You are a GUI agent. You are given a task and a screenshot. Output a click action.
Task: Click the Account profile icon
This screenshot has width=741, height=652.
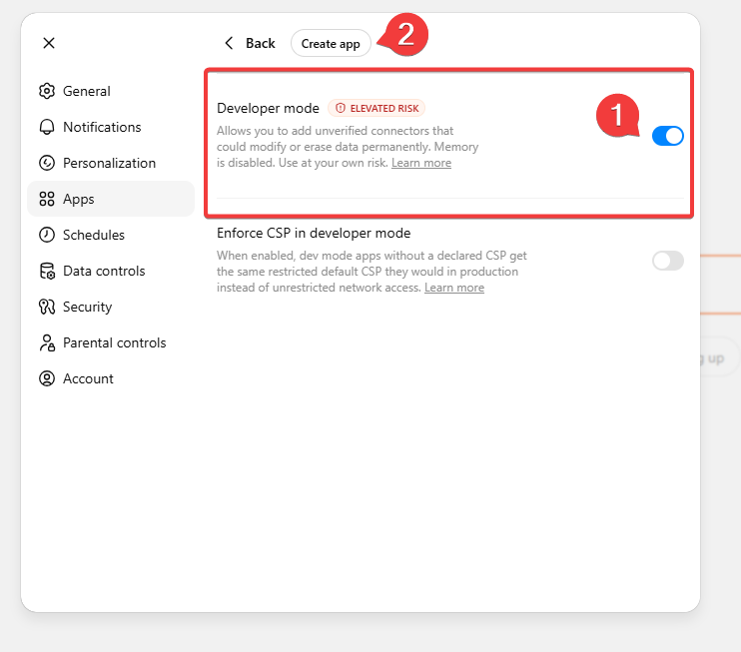coord(47,378)
